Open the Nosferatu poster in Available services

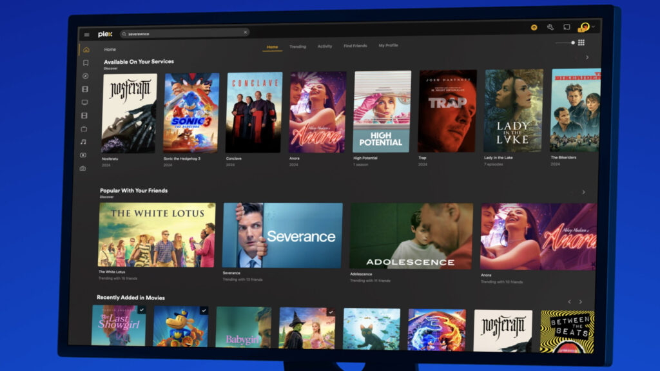[129, 113]
